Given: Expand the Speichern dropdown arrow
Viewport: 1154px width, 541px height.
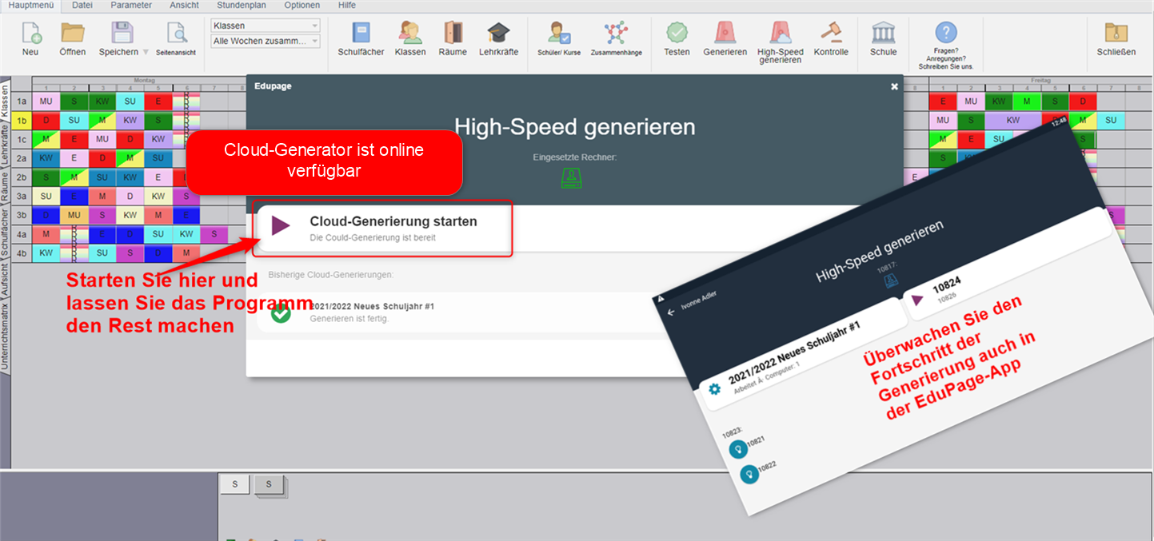Looking at the screenshot, I should point(146,52).
